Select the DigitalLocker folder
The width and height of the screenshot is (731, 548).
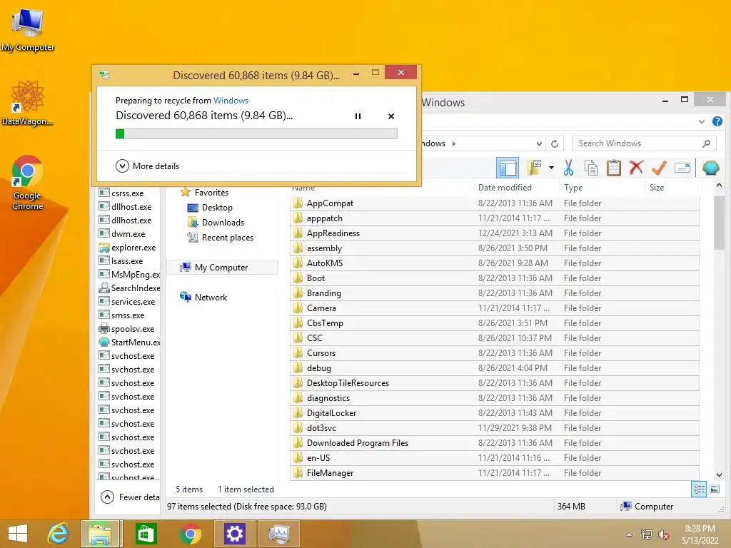(494, 413)
